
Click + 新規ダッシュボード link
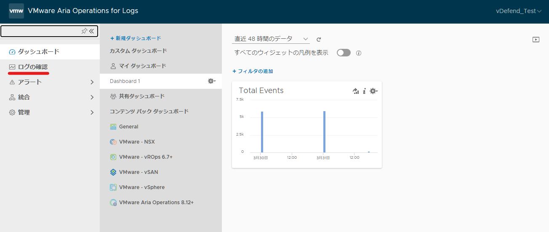136,38
